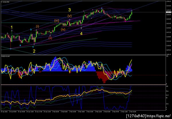Image resolution: width=172 pixels, height=119 pixels.
Task: Click the 1 Feb 10:00 time axis label
Action: click(x=73, y=112)
